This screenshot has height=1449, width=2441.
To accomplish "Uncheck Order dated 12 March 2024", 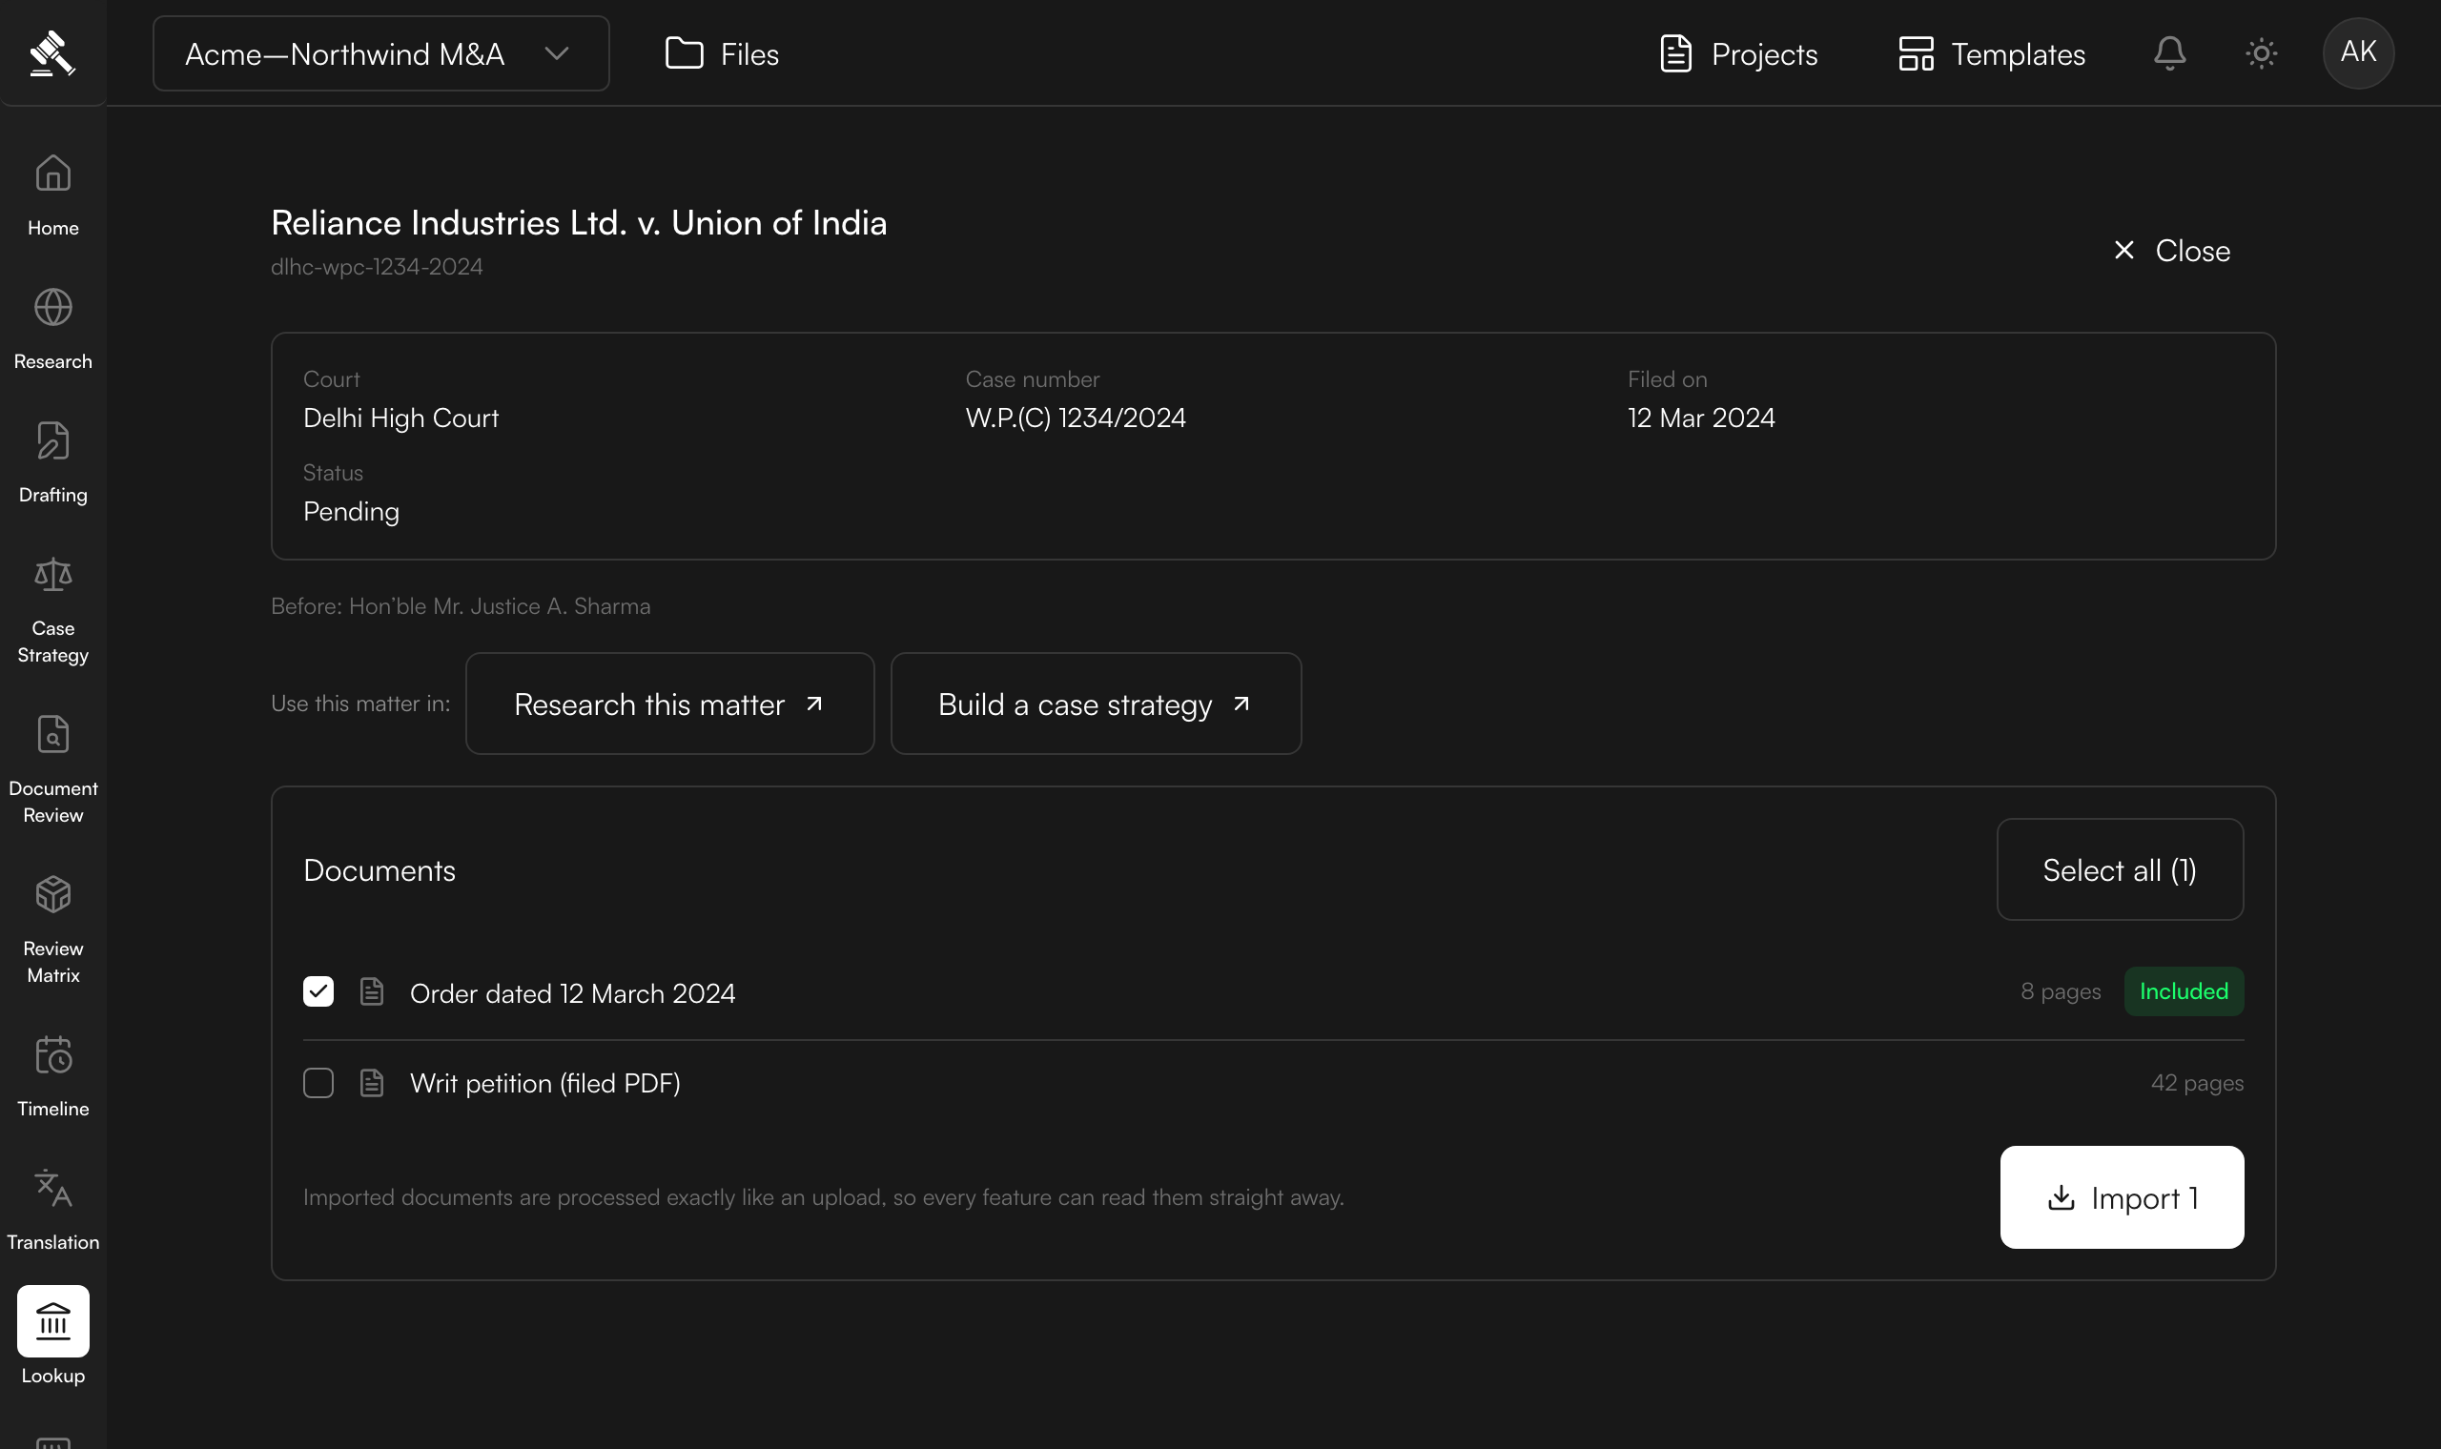I will [x=318, y=992].
